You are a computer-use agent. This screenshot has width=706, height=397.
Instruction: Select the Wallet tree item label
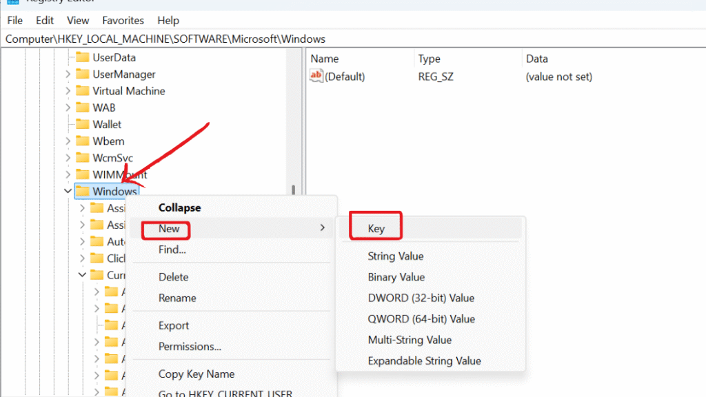tap(107, 124)
